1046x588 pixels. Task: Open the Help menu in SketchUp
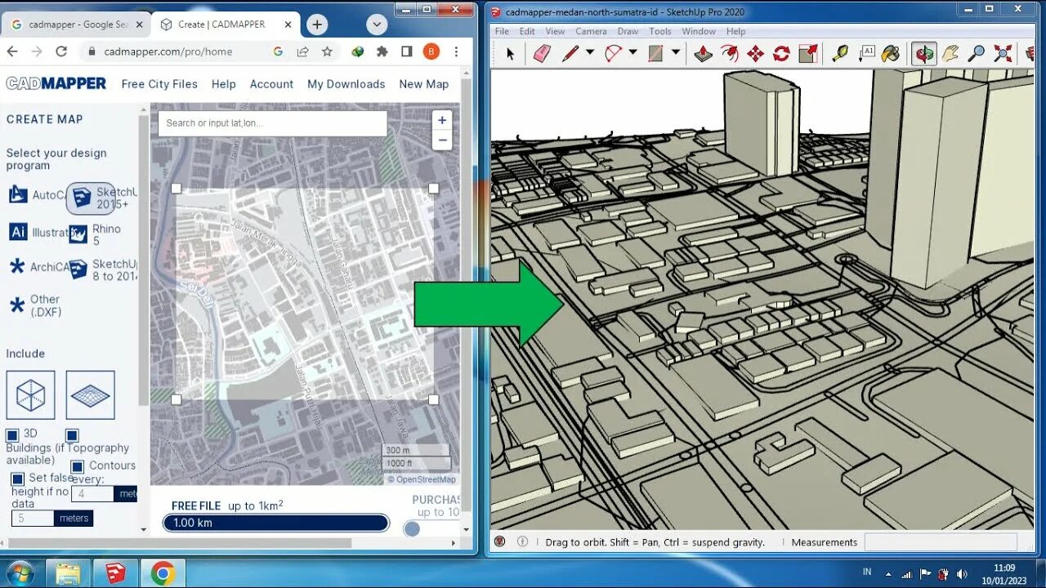tap(735, 31)
